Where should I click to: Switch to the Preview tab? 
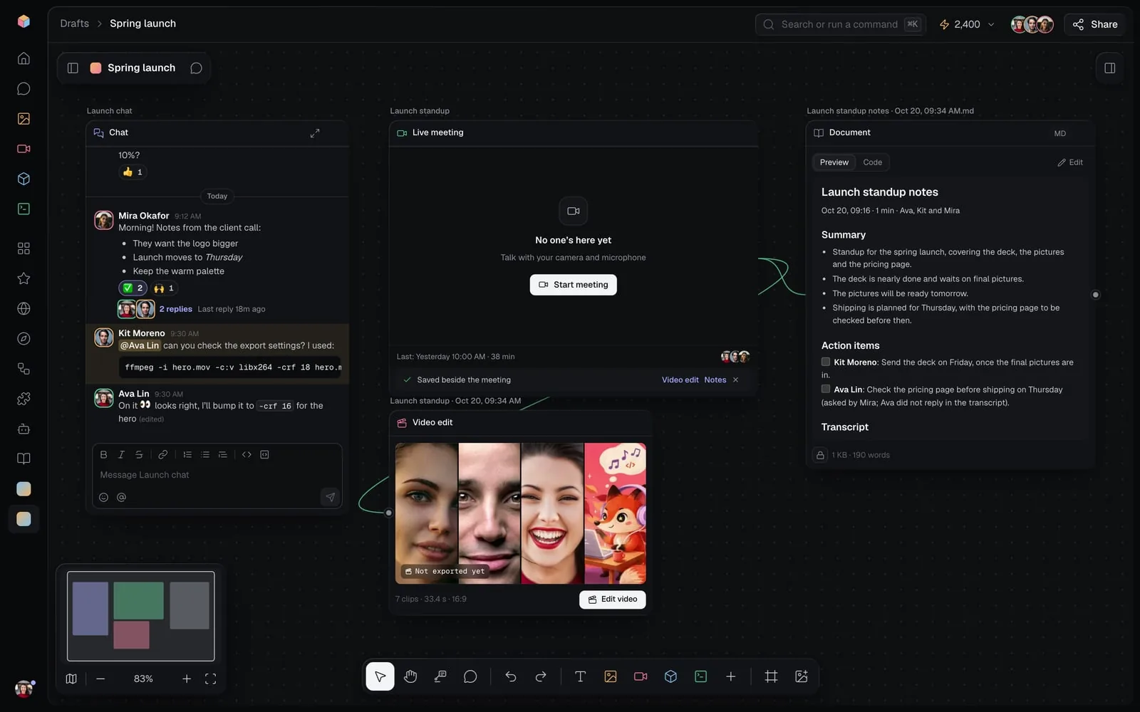[x=834, y=162]
